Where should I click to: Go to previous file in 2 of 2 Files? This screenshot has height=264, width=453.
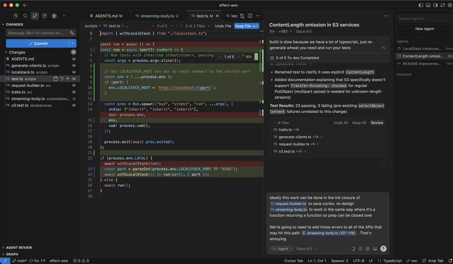point(181,26)
